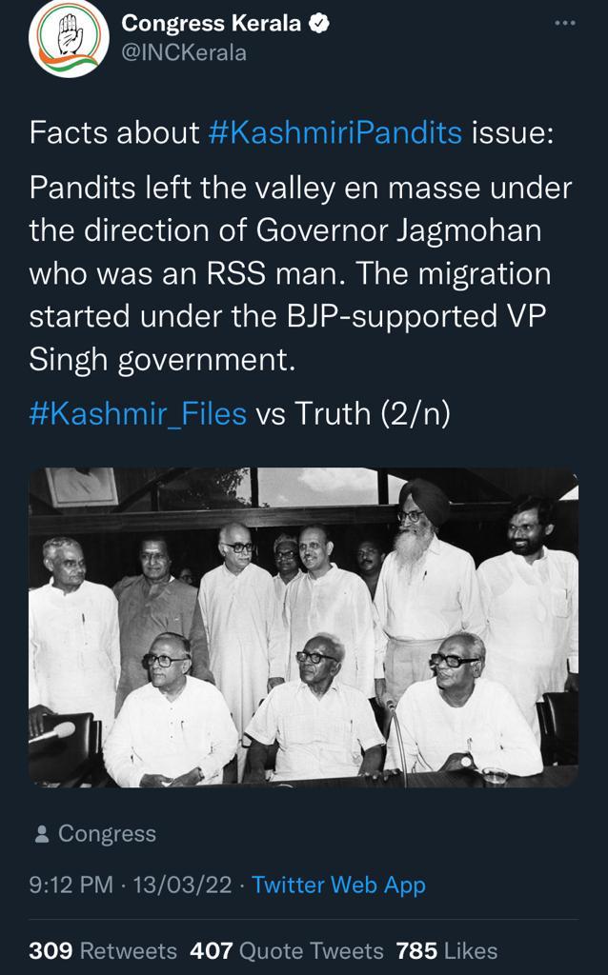Click the Congress tagged-people label

click(x=107, y=834)
